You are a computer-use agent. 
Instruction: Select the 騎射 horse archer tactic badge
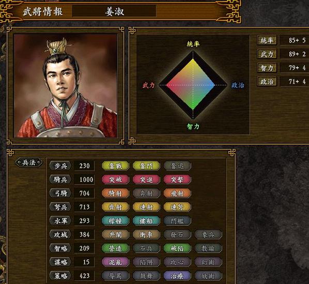pos(115,193)
